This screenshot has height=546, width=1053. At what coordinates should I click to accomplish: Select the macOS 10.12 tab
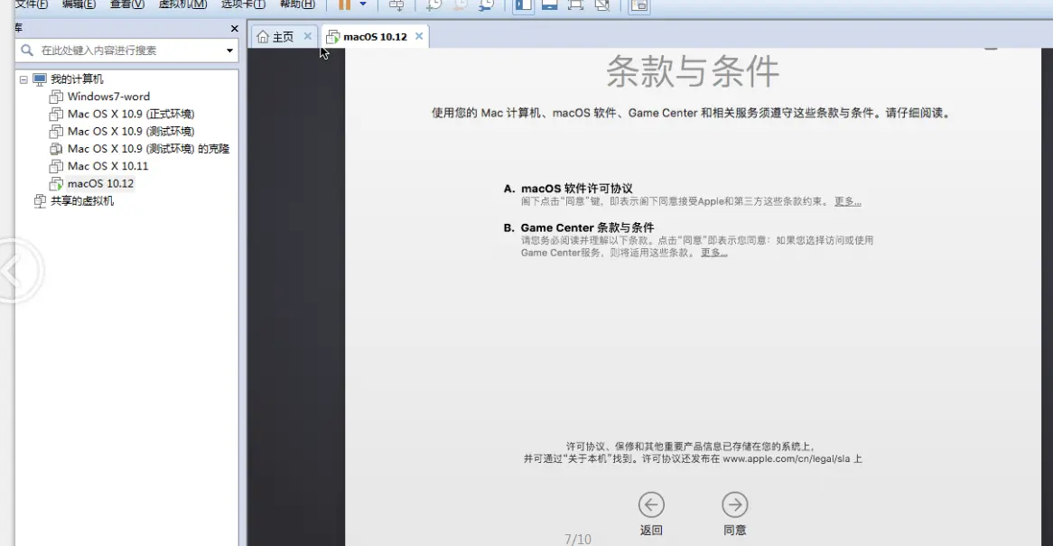(x=375, y=37)
